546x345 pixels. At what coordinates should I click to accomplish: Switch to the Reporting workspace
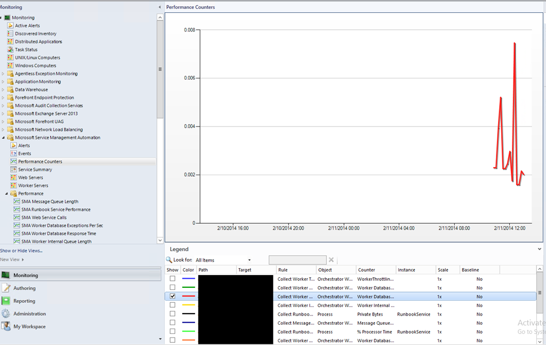[x=25, y=301]
